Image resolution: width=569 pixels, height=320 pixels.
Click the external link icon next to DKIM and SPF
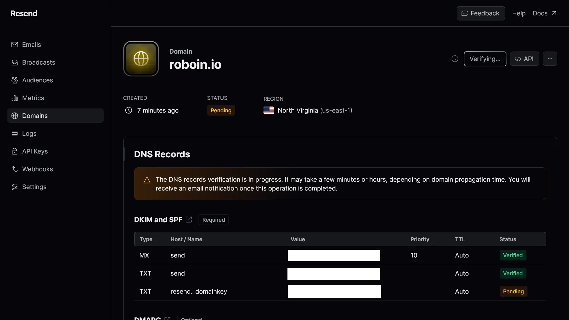point(189,219)
